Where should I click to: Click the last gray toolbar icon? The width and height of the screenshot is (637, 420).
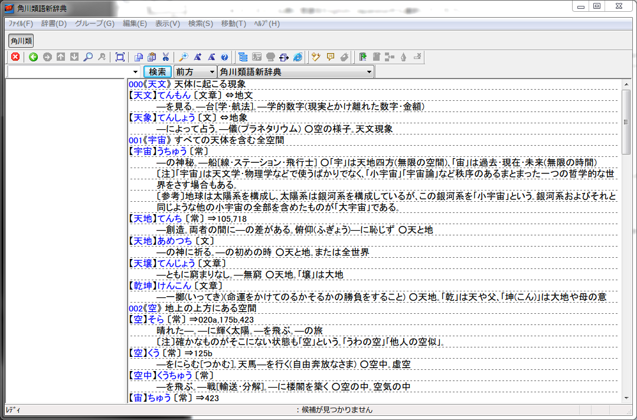click(417, 57)
